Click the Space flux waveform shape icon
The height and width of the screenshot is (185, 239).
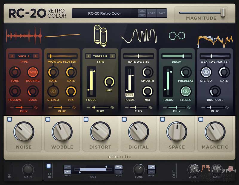[189, 107]
